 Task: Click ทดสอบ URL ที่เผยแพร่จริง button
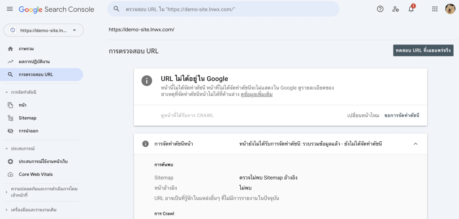coord(423,50)
